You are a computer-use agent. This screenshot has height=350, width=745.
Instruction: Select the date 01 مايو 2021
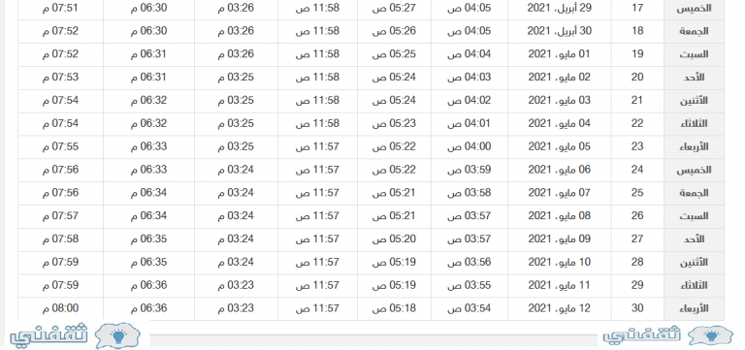tap(559, 53)
